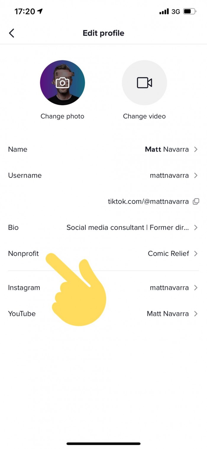
Task: Tap the Matt Navarra name value
Action: point(167,149)
